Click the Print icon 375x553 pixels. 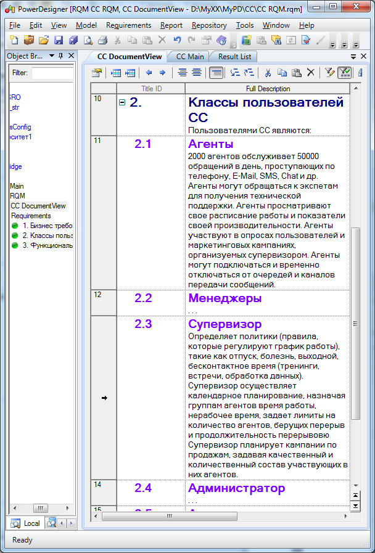(102, 40)
